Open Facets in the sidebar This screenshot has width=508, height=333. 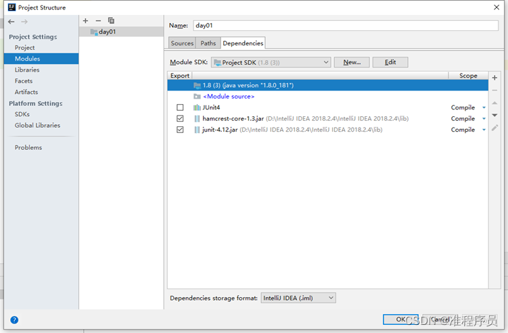(x=24, y=81)
